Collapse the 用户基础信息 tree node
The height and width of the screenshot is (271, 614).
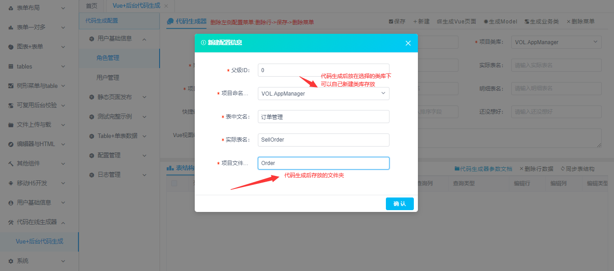point(145,39)
